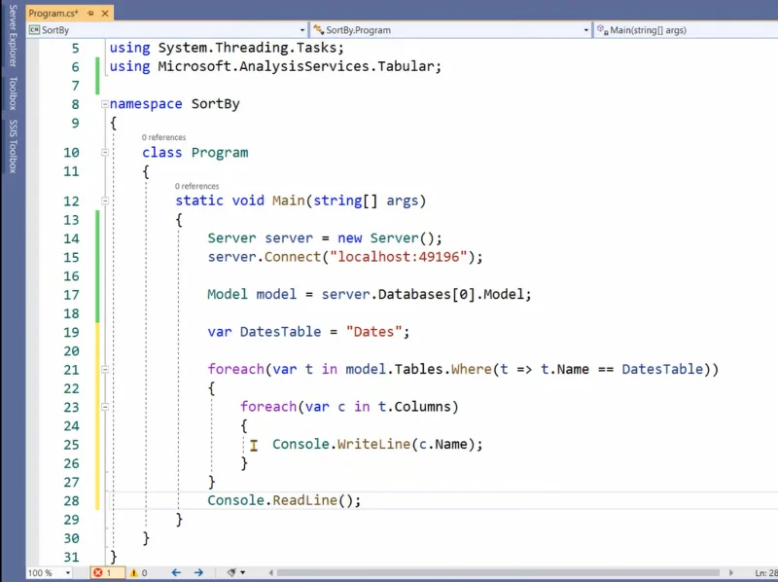Click the 'Program' class name on line 10

(x=220, y=153)
